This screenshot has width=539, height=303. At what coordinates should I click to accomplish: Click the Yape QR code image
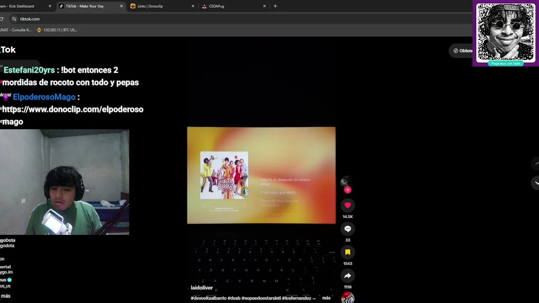[x=505, y=32]
